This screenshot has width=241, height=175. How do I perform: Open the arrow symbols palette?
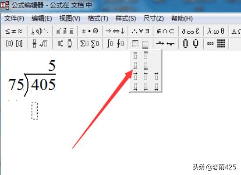115,31
